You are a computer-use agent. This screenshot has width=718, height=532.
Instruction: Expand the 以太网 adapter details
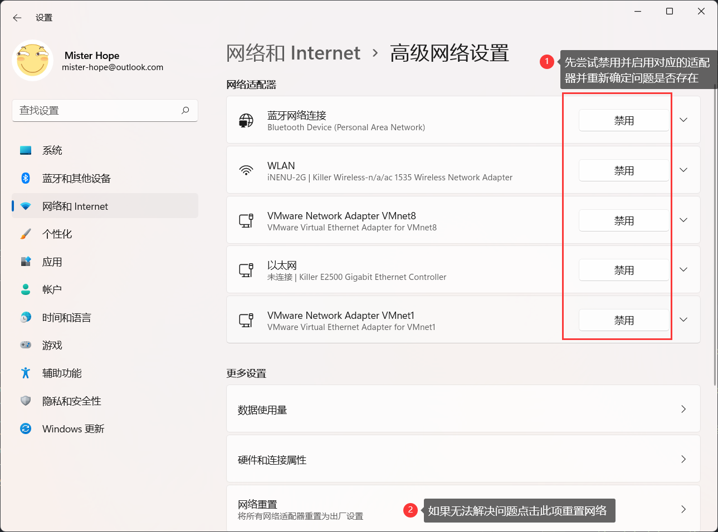[683, 270]
